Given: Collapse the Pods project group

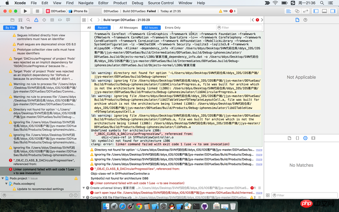Looking at the screenshot, I should point(3,179).
